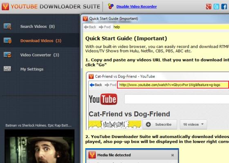Click the Batman vs Sherlock Holmes video thumbnail
Viewport: 229px width, 163px height.
click(x=39, y=146)
